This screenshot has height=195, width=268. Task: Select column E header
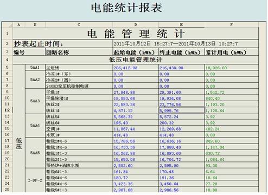182,24
